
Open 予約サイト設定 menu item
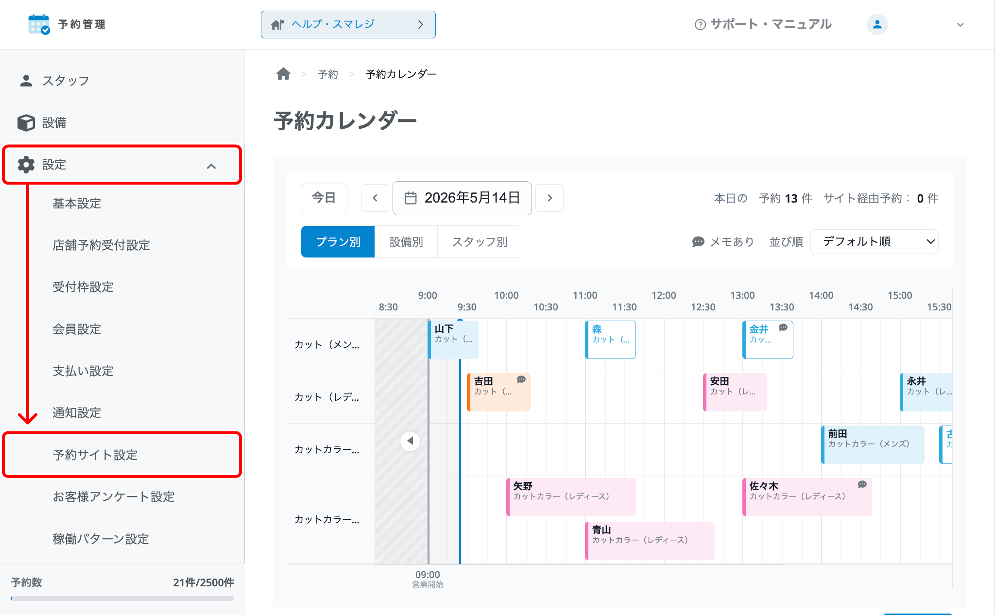point(122,455)
